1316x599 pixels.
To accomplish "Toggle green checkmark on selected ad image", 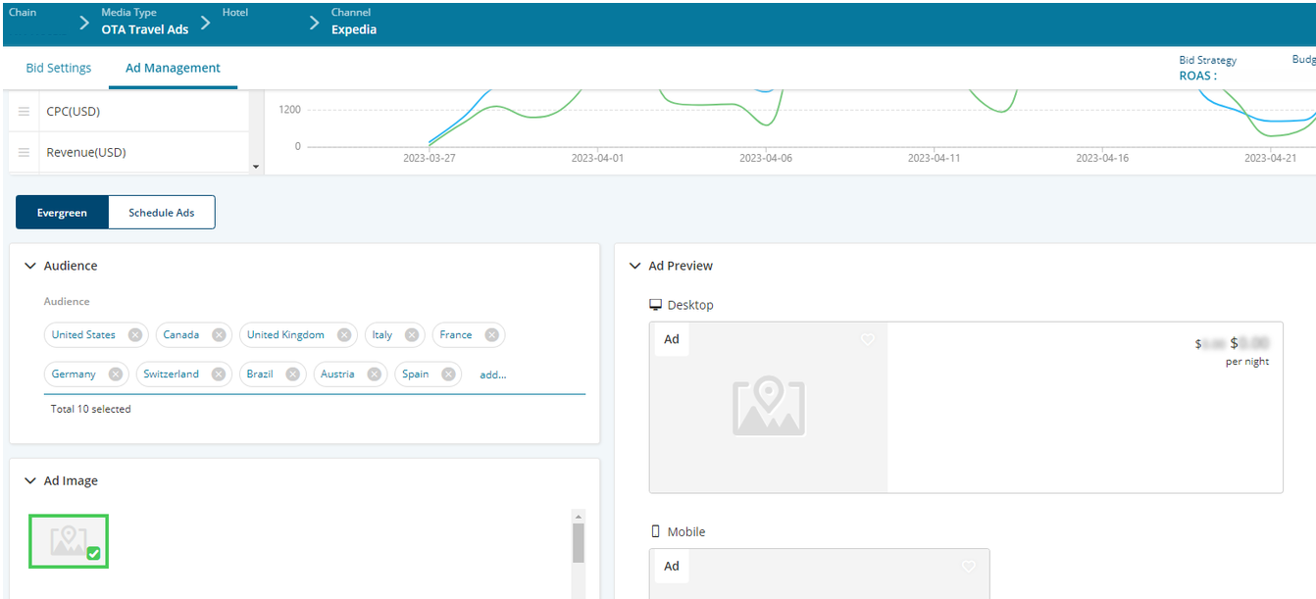I will [x=93, y=554].
